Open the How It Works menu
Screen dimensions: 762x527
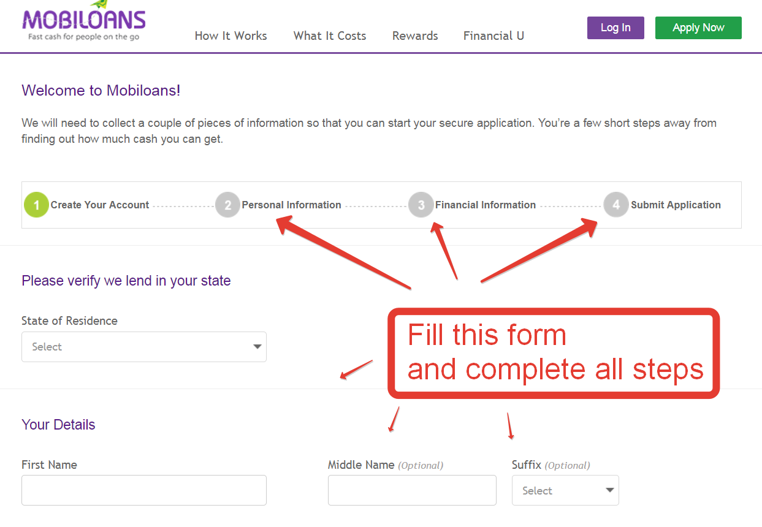(231, 36)
